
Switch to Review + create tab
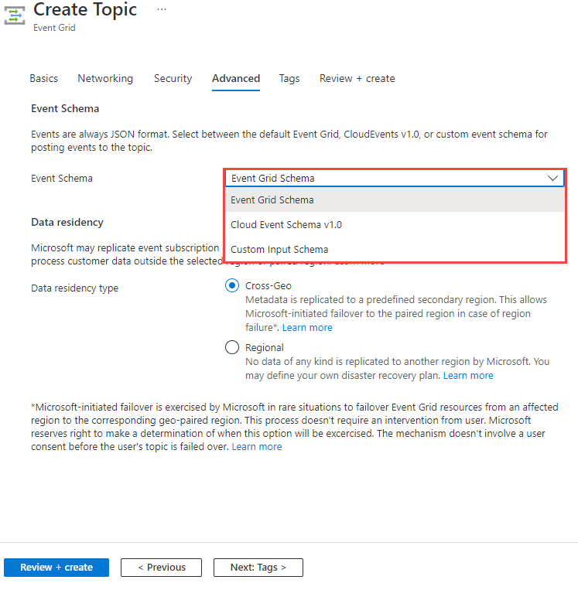coord(357,78)
